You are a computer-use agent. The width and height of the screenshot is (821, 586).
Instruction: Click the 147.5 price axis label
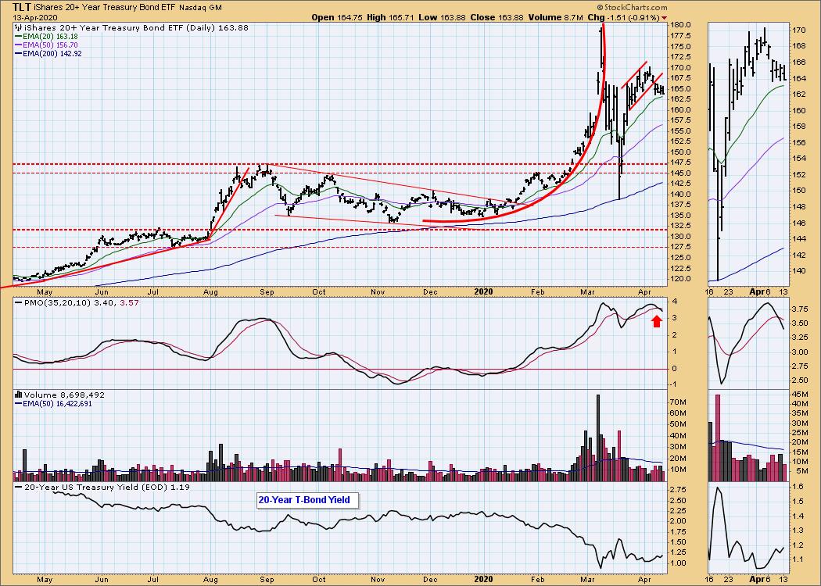(x=680, y=163)
